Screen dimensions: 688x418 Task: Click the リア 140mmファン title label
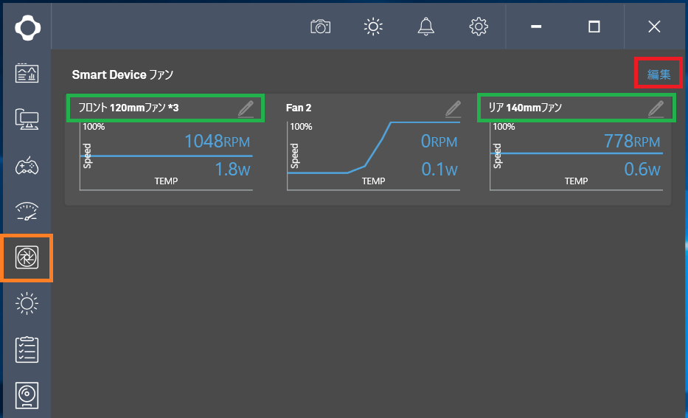tap(525, 108)
